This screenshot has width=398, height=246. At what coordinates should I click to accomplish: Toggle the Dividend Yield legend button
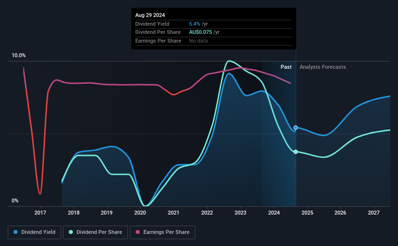tap(34, 232)
